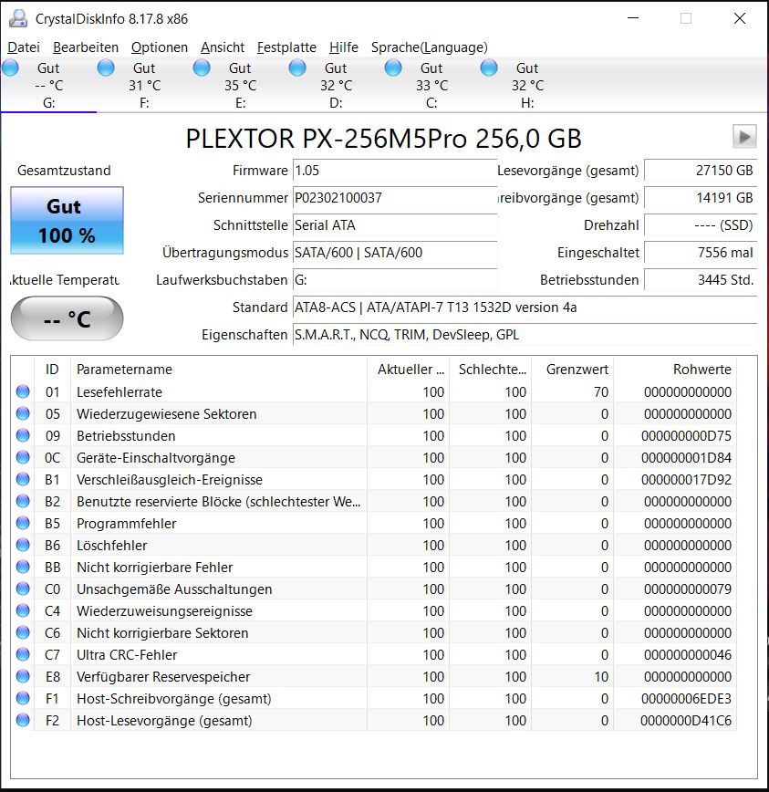Image resolution: width=769 pixels, height=792 pixels.
Task: Click the Seriennummer field P02302100037
Action: [395, 197]
